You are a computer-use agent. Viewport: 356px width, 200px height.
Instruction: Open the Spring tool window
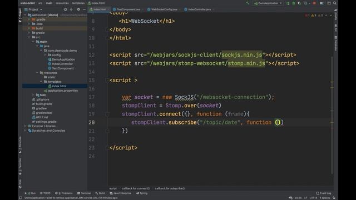coord(142,193)
